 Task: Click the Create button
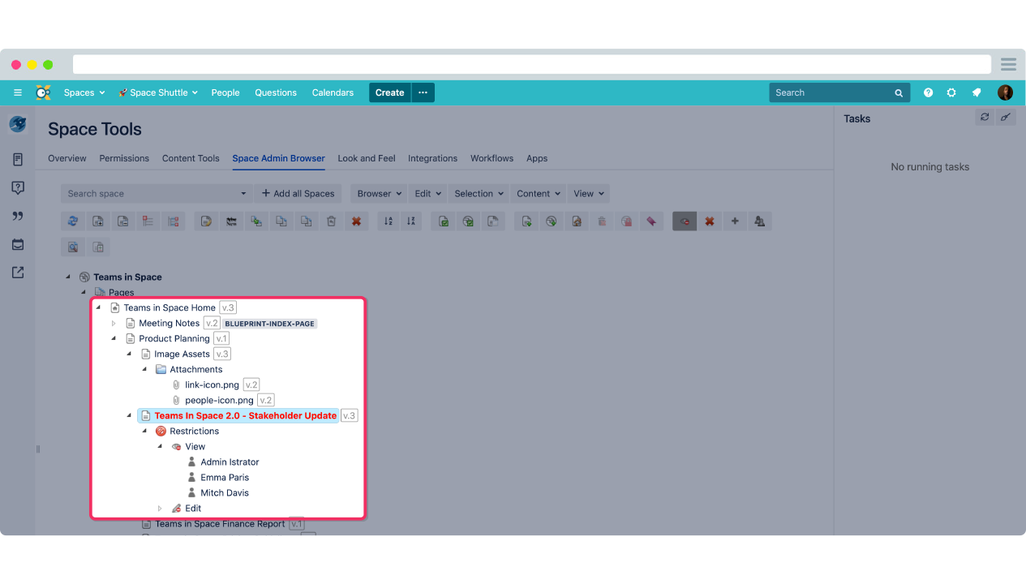pyautogui.click(x=389, y=92)
